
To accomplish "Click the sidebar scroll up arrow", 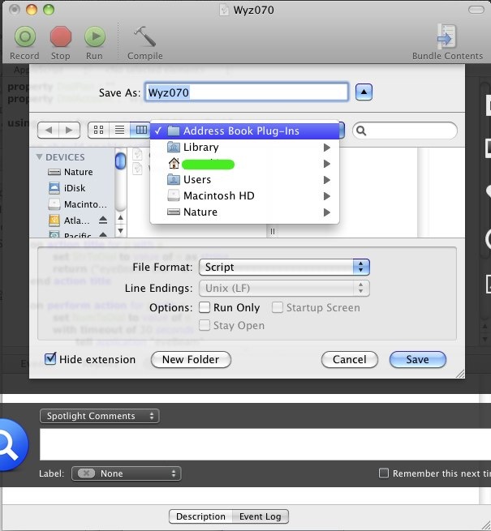I will (120, 218).
